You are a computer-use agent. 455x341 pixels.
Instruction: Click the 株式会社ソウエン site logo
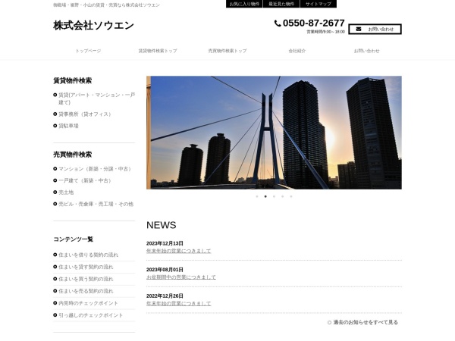[x=93, y=26]
